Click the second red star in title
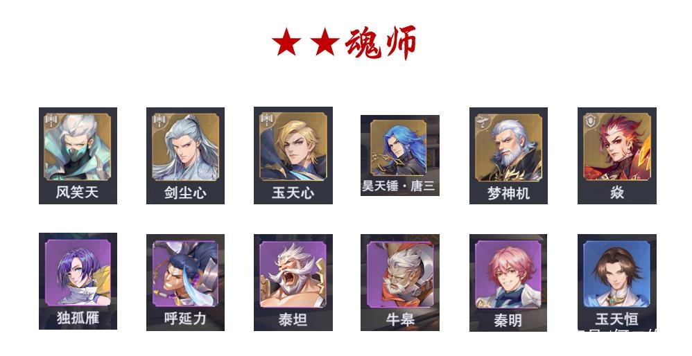The width and height of the screenshot is (692, 356). tap(325, 42)
